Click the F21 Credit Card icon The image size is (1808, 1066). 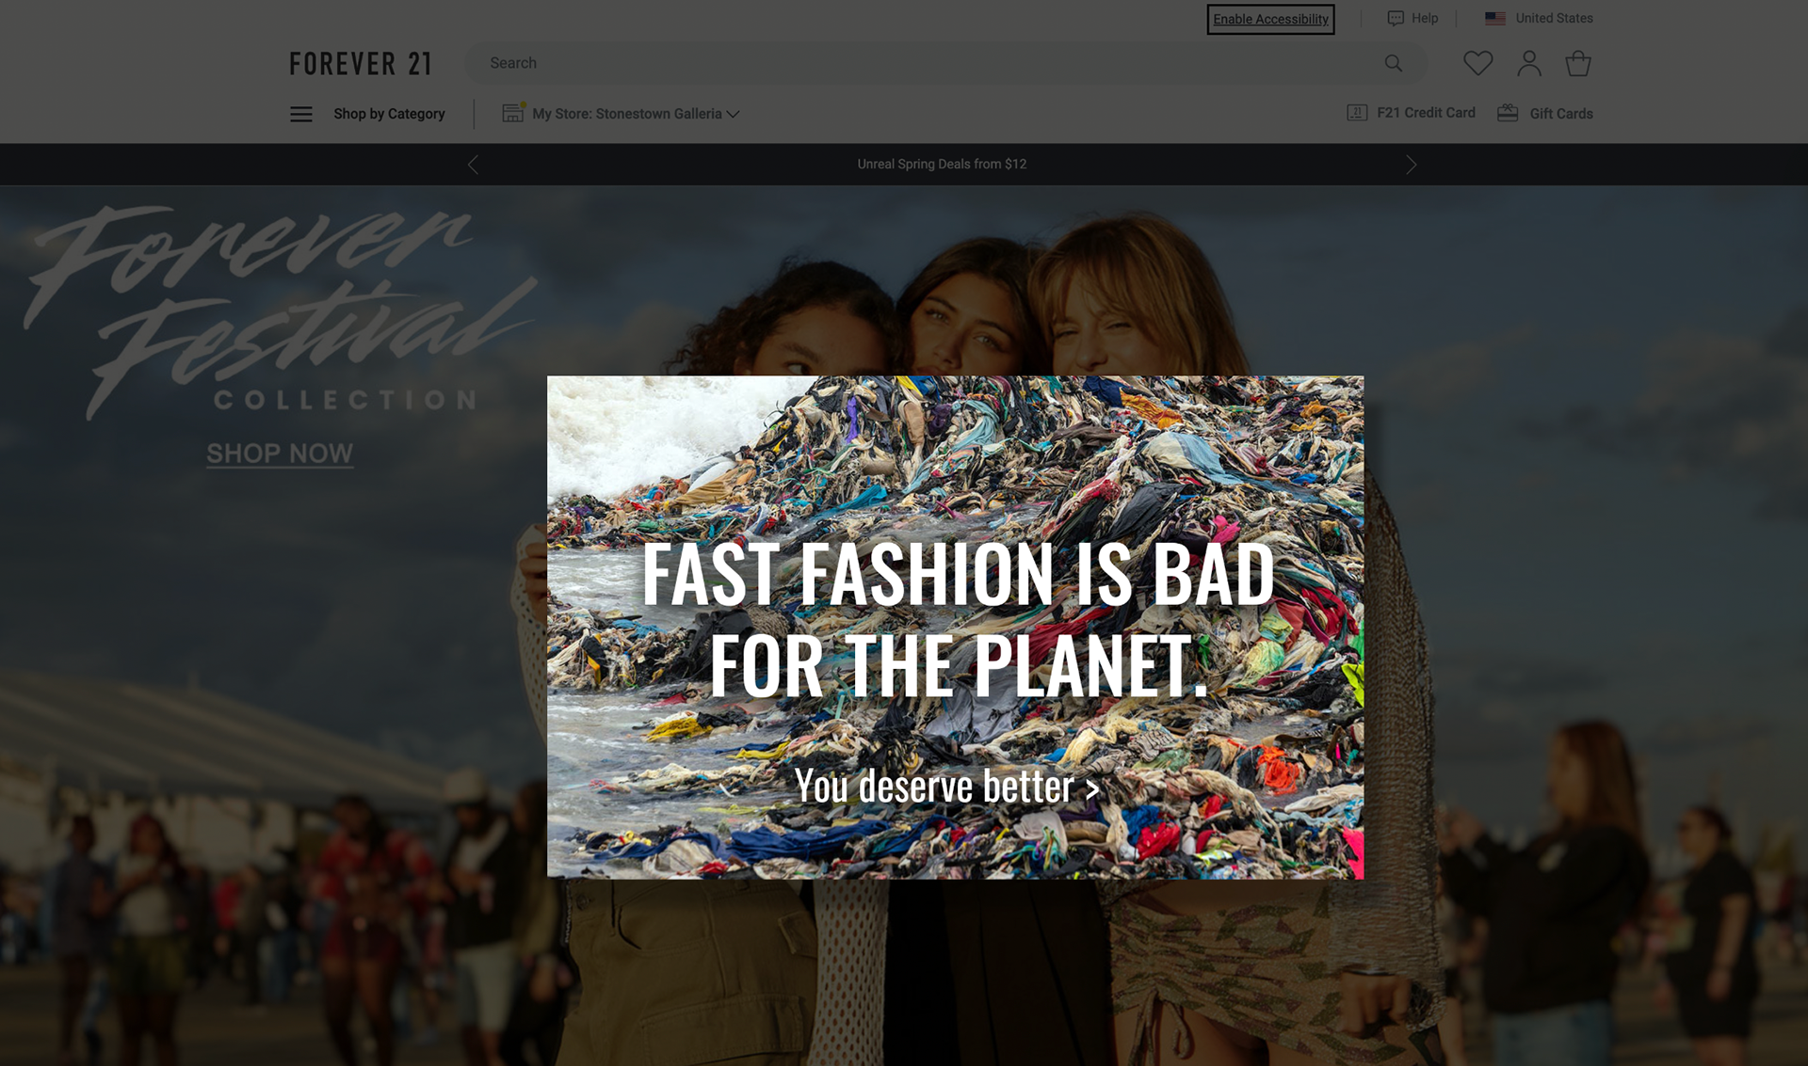[x=1357, y=113]
